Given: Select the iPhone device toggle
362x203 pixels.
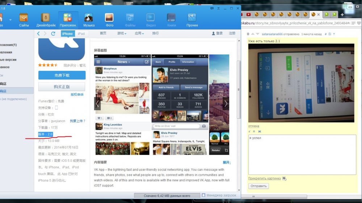Looking at the screenshot, I should (x=67, y=34).
